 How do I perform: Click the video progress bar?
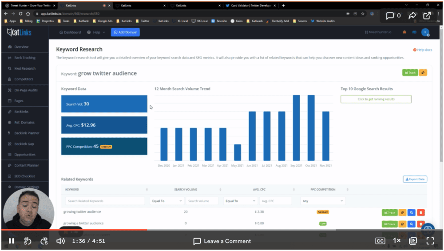(222, 230)
